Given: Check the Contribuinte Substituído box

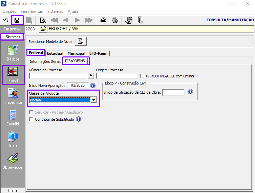Looking at the screenshot, I should point(31,119).
